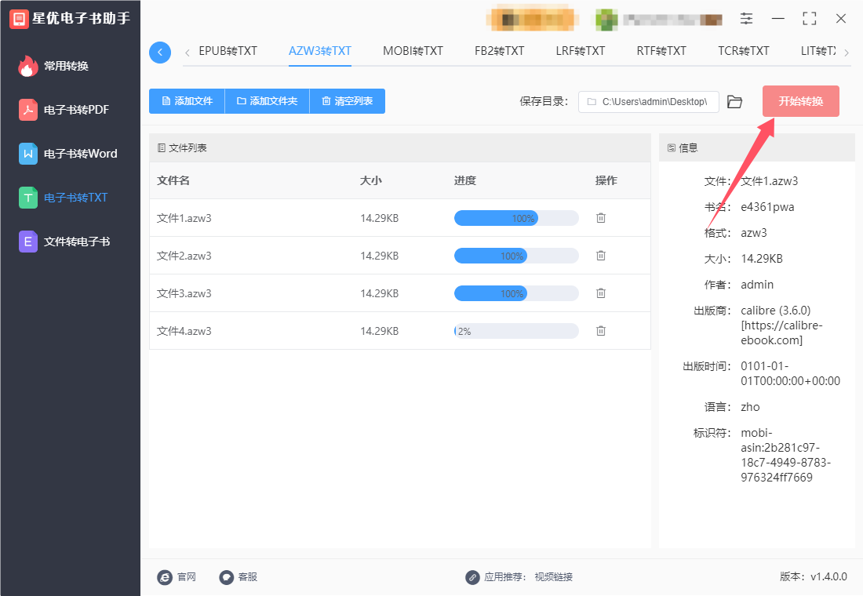Select the 文件1.azw3 file name
863x596 pixels.
[x=184, y=218]
